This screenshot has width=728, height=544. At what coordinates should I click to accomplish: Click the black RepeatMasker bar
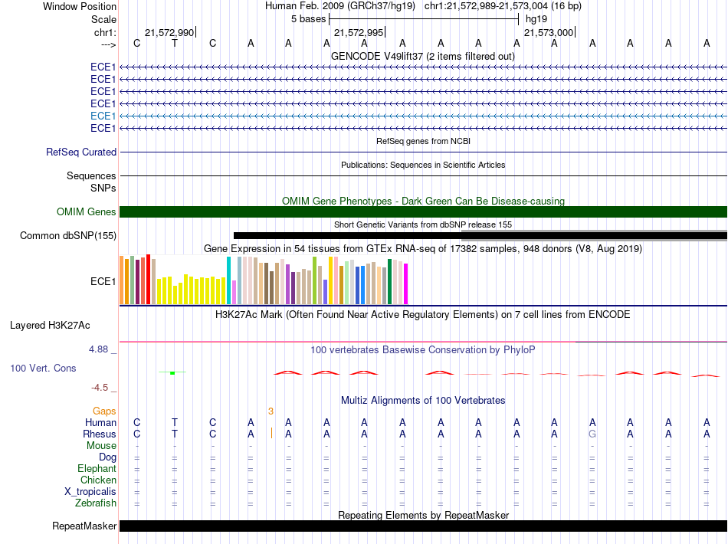(x=423, y=526)
